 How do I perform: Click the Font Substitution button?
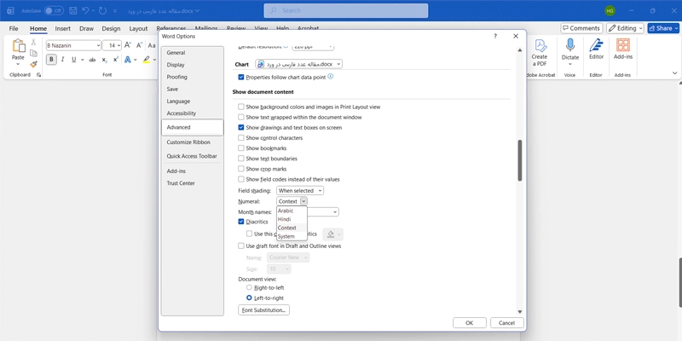coord(264,310)
